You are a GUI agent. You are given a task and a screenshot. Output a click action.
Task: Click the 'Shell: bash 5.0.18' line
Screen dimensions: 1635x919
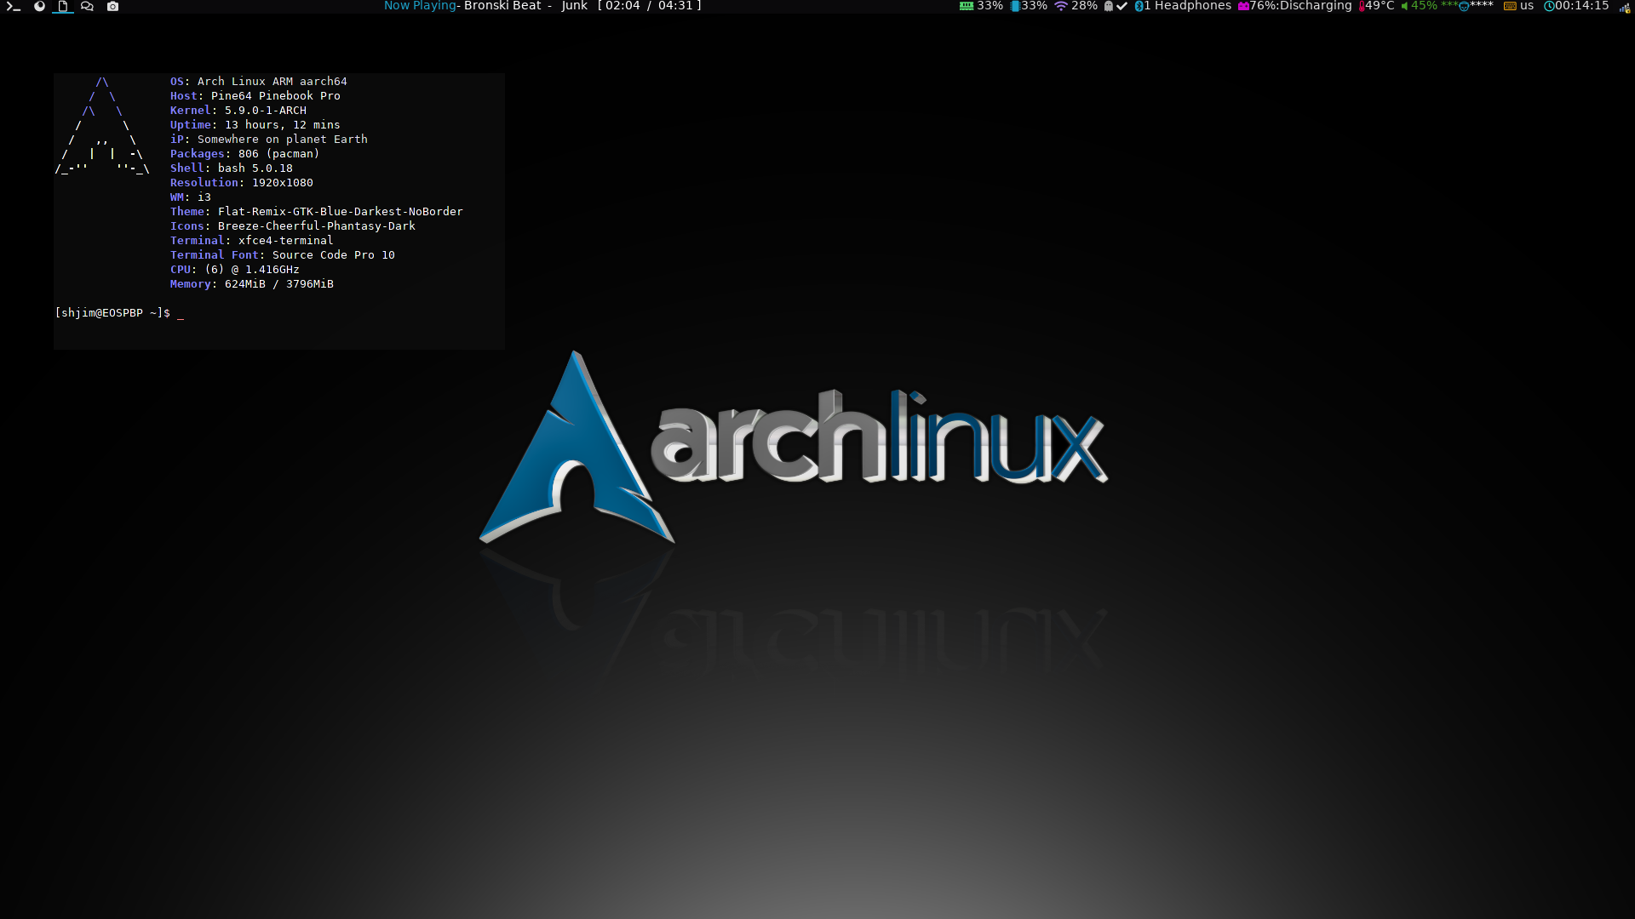point(232,168)
